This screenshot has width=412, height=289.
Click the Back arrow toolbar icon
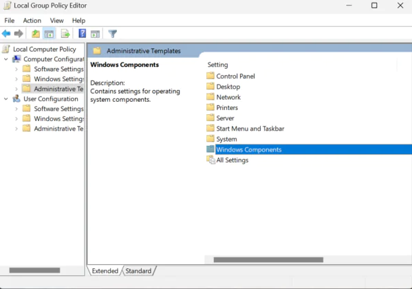[6, 34]
